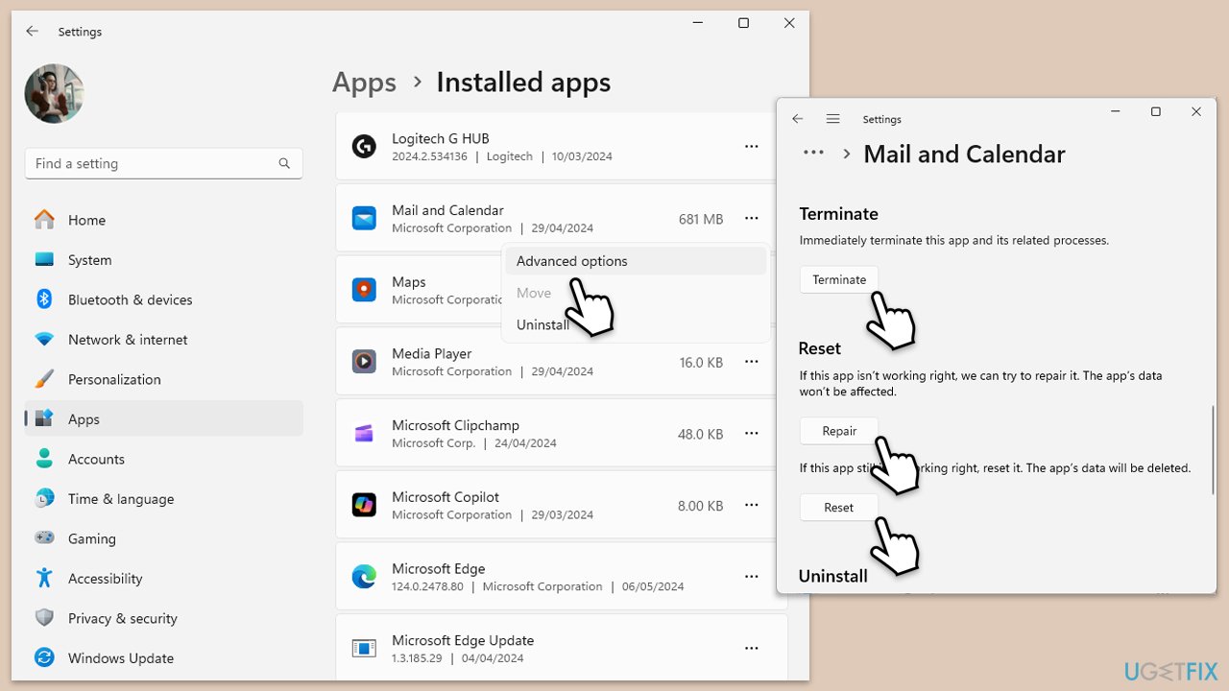This screenshot has width=1229, height=691.
Task: Click the 681 MB size of Mail and Calendar
Action: [701, 219]
